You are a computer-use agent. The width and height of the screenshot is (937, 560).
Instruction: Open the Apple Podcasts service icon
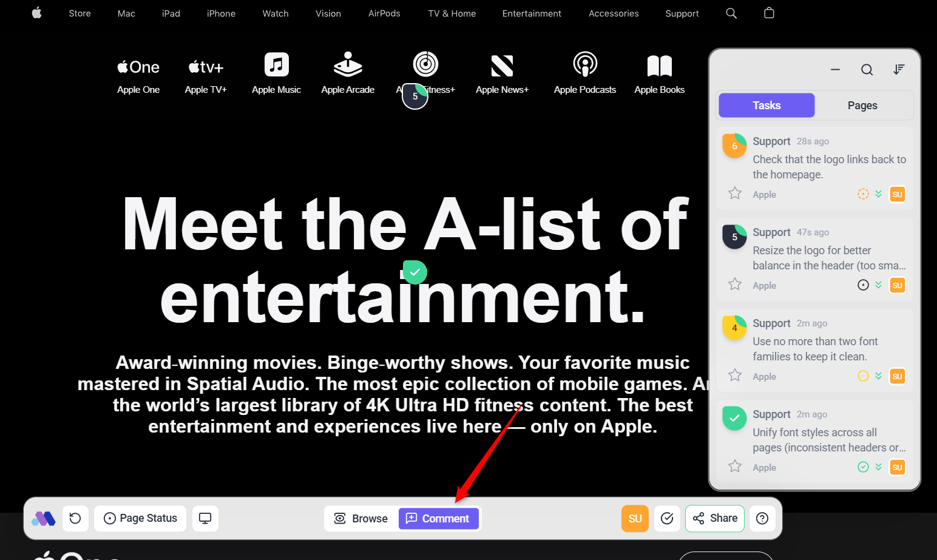click(585, 64)
